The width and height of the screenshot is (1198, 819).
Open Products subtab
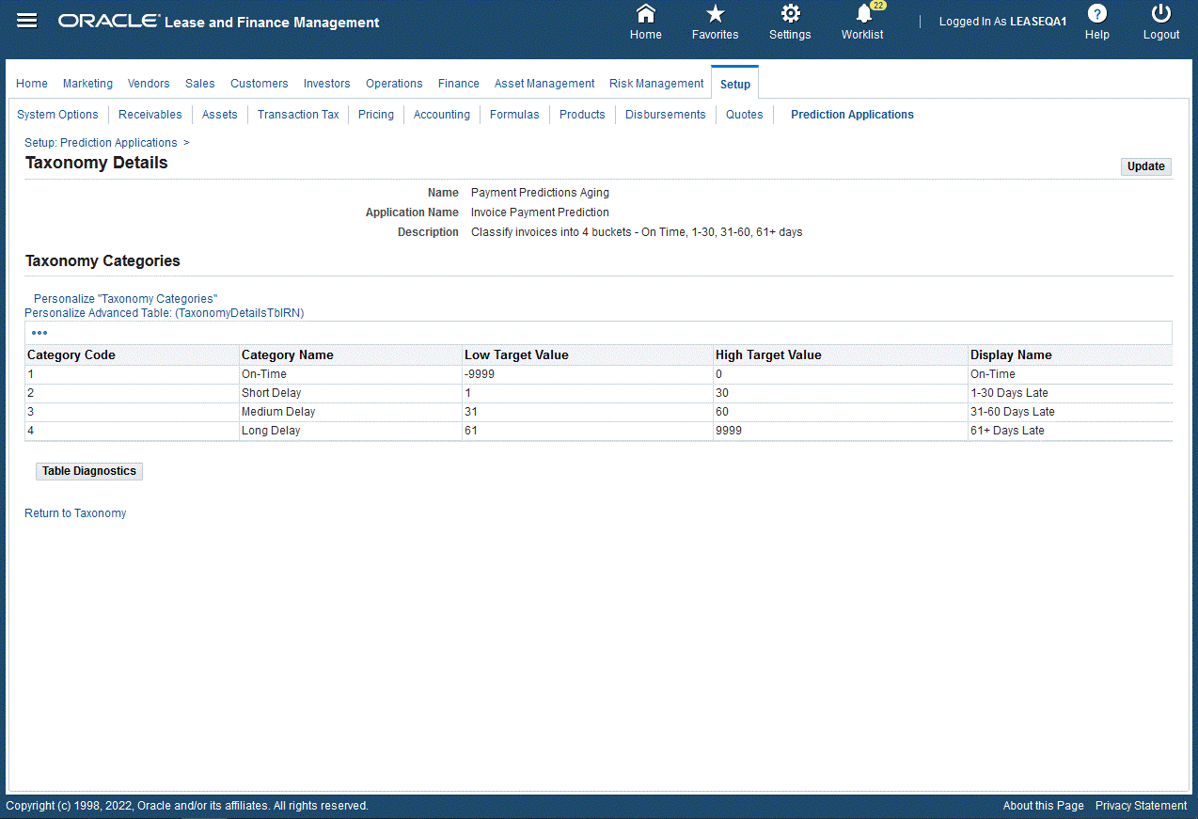coord(582,115)
